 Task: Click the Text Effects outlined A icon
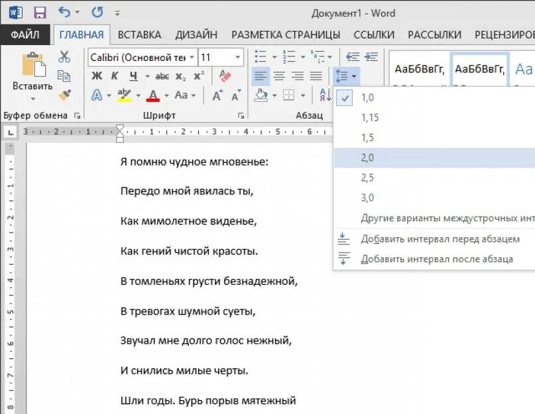(x=97, y=95)
